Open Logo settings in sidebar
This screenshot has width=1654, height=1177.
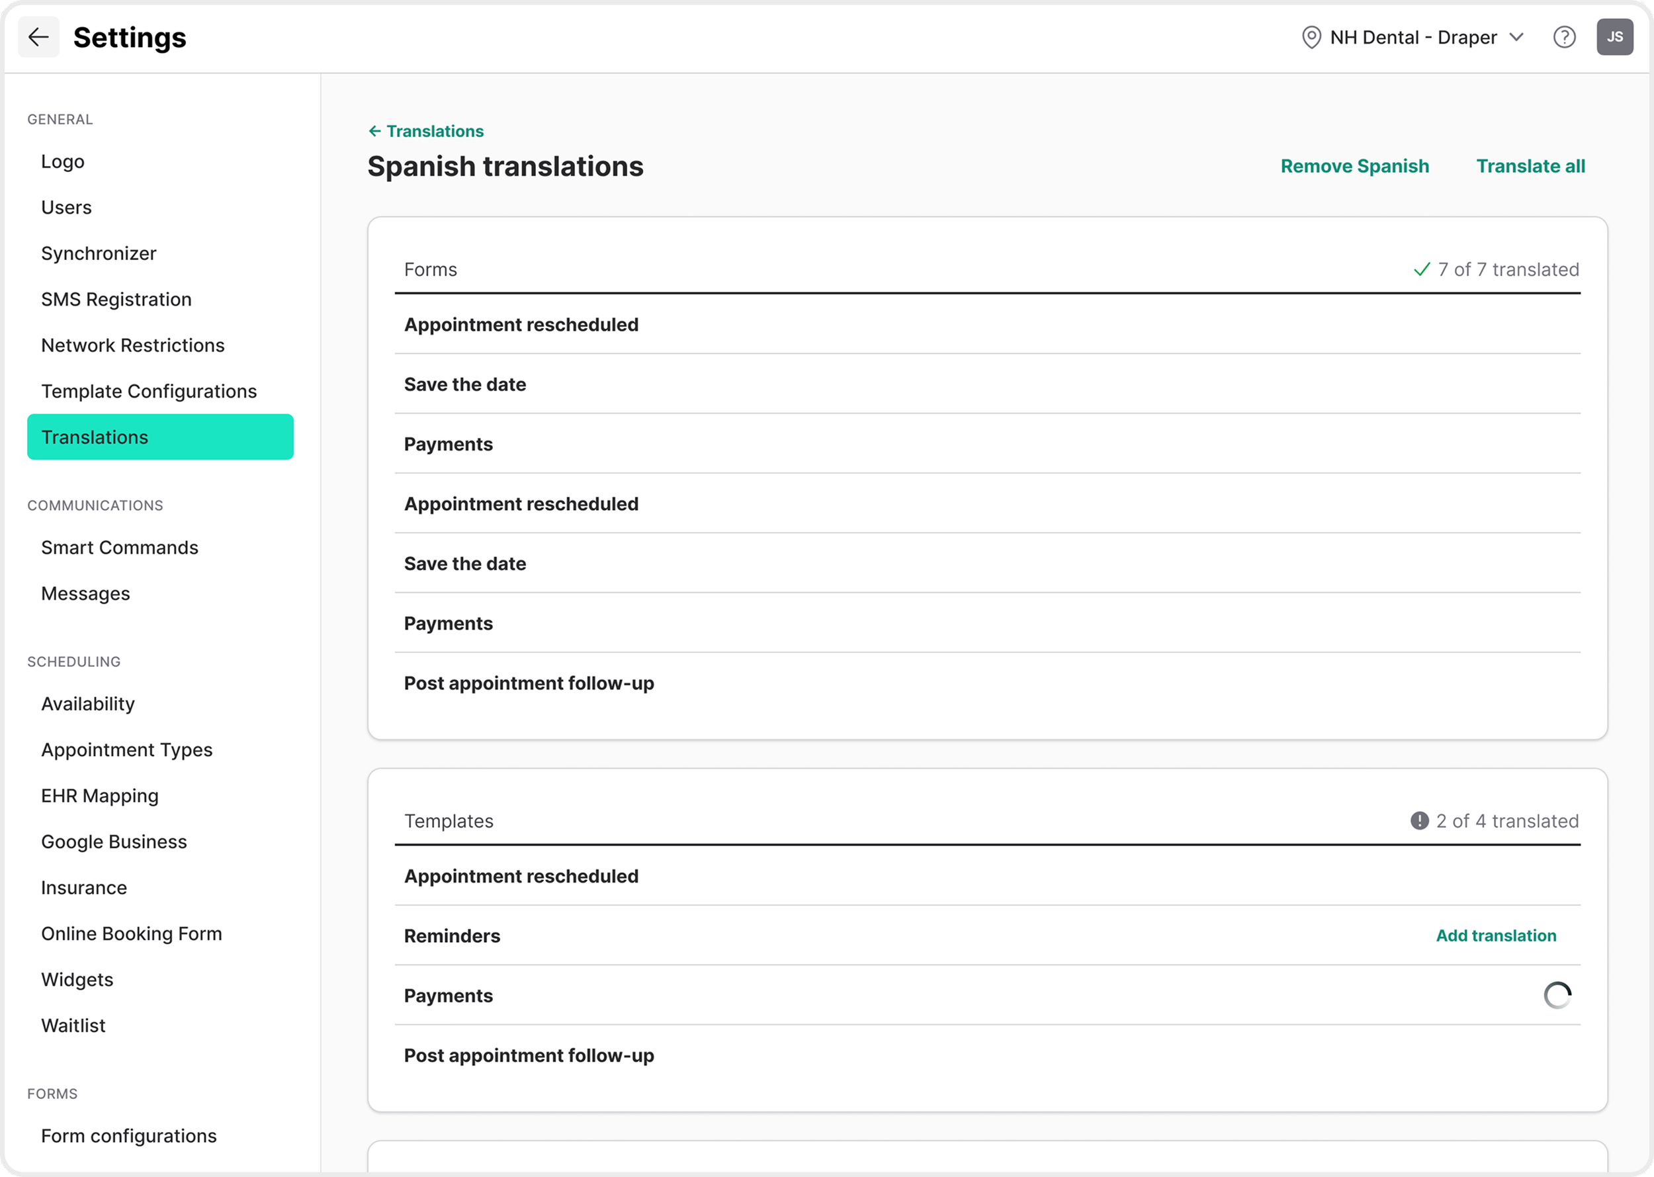tap(160, 161)
